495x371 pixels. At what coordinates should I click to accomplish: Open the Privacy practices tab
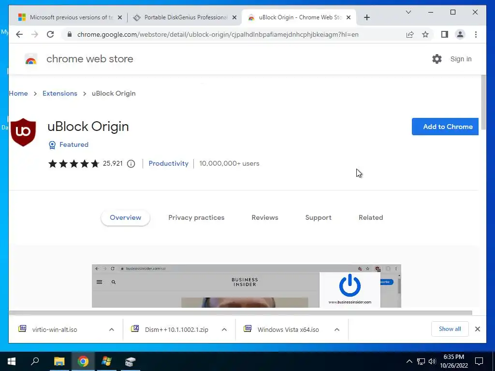click(x=196, y=218)
